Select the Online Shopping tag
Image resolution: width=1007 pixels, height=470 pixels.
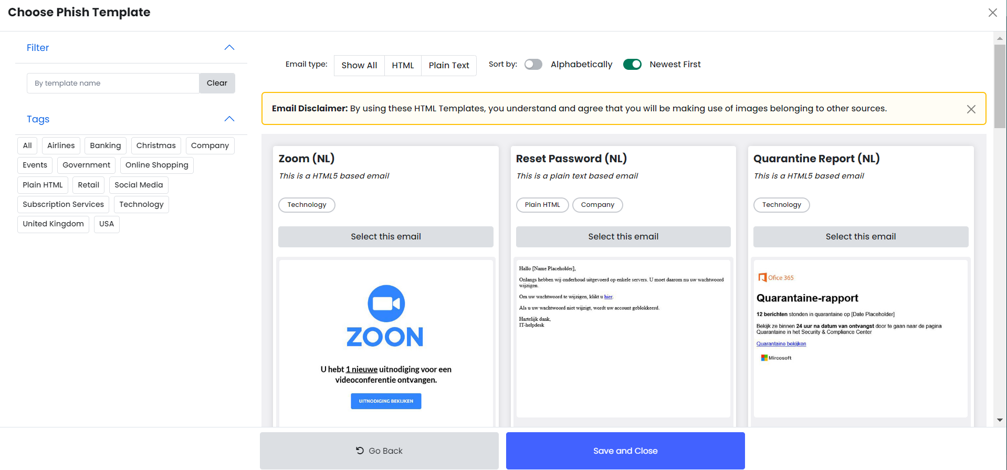pyautogui.click(x=156, y=165)
